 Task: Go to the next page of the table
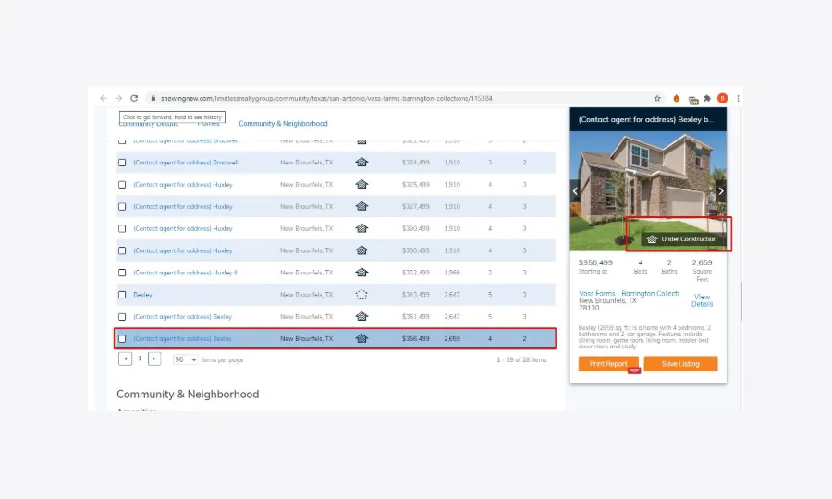click(153, 359)
